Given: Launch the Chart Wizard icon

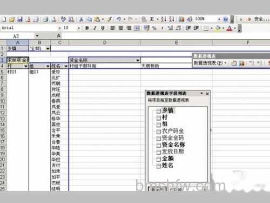Looking at the screenshot, I should click(181, 19).
